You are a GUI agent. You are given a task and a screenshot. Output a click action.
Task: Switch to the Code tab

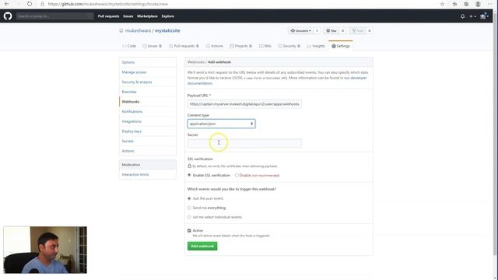[x=129, y=46]
